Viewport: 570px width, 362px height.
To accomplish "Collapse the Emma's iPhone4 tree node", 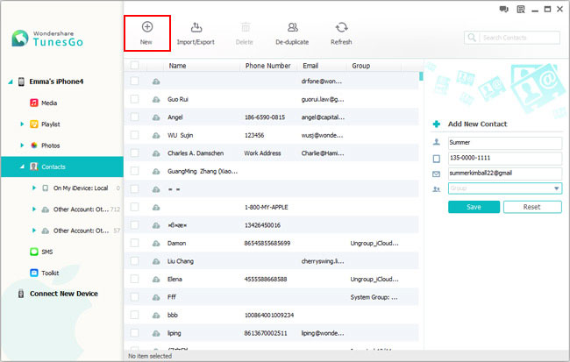I will tap(11, 82).
